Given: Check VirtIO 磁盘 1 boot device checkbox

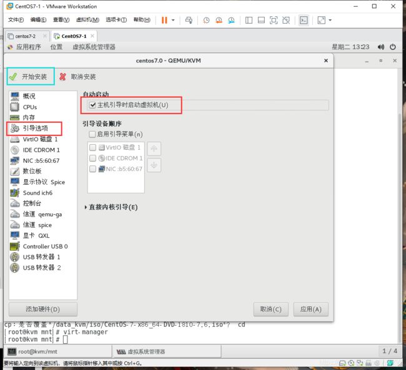Looking at the screenshot, I should coord(92,147).
